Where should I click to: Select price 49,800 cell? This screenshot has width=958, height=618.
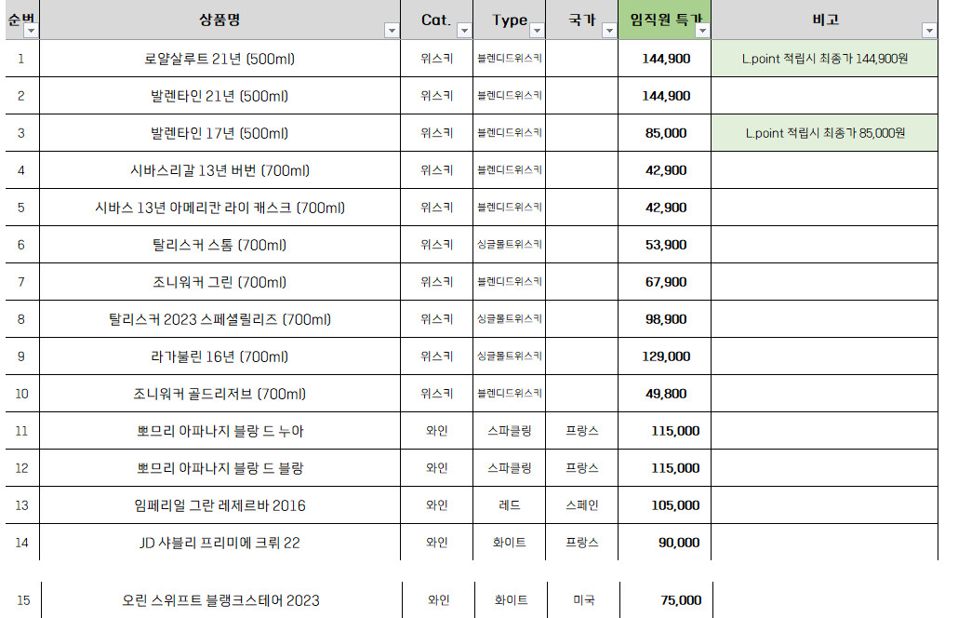click(x=665, y=394)
